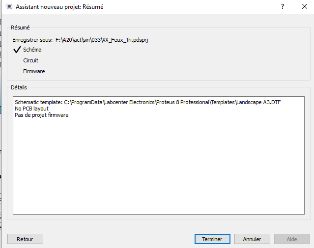Cancel the wizard via Annuler
This screenshot has height=248, width=314.
(252, 239)
